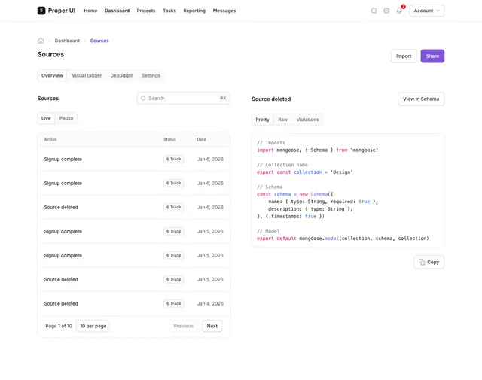Go to home breadcrumb icon
This screenshot has height=380, width=482.
41,41
